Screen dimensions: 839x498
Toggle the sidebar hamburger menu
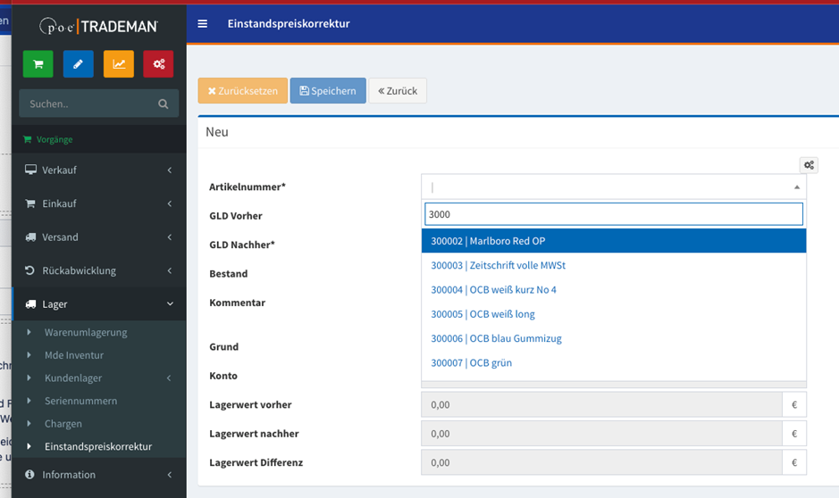click(202, 23)
